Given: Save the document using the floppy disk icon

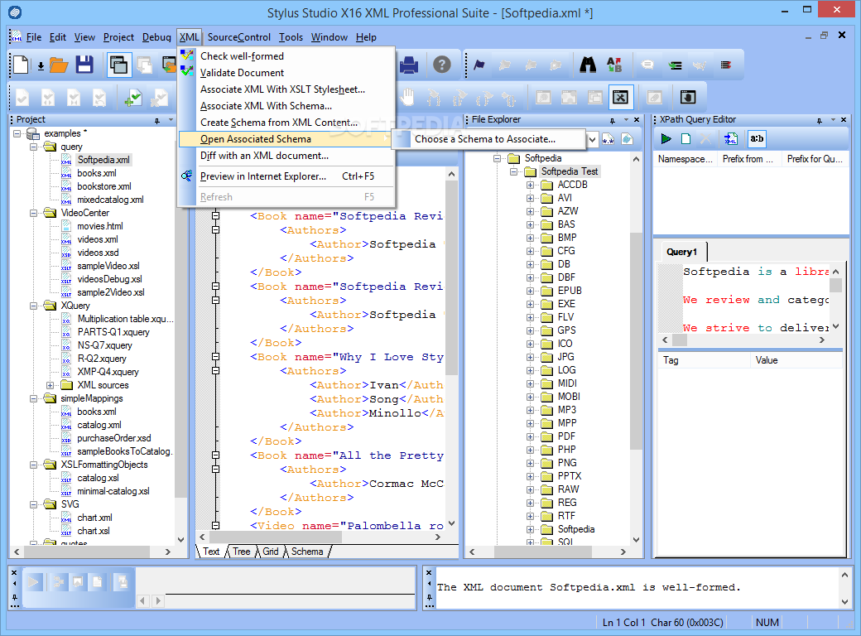Looking at the screenshot, I should coord(84,65).
